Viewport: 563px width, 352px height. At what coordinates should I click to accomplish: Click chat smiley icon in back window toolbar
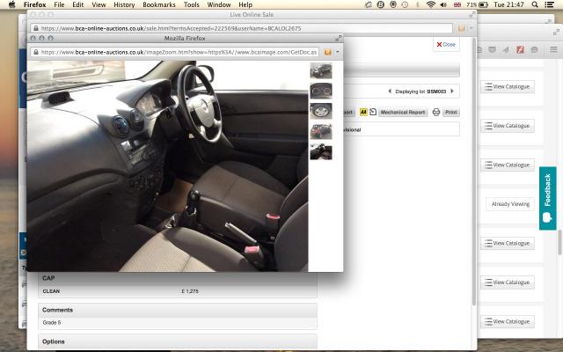coord(534,49)
